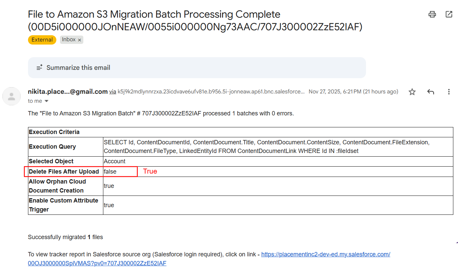This screenshot has height=278, width=458.
Task: Print this email using the printer icon
Action: [432, 14]
